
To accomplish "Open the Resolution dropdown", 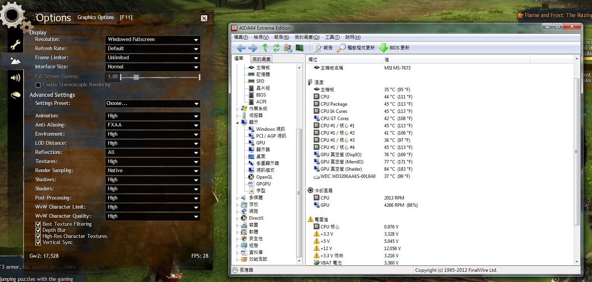I will [153, 40].
